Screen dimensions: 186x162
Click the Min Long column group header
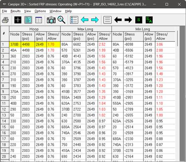click(x=144, y=29)
